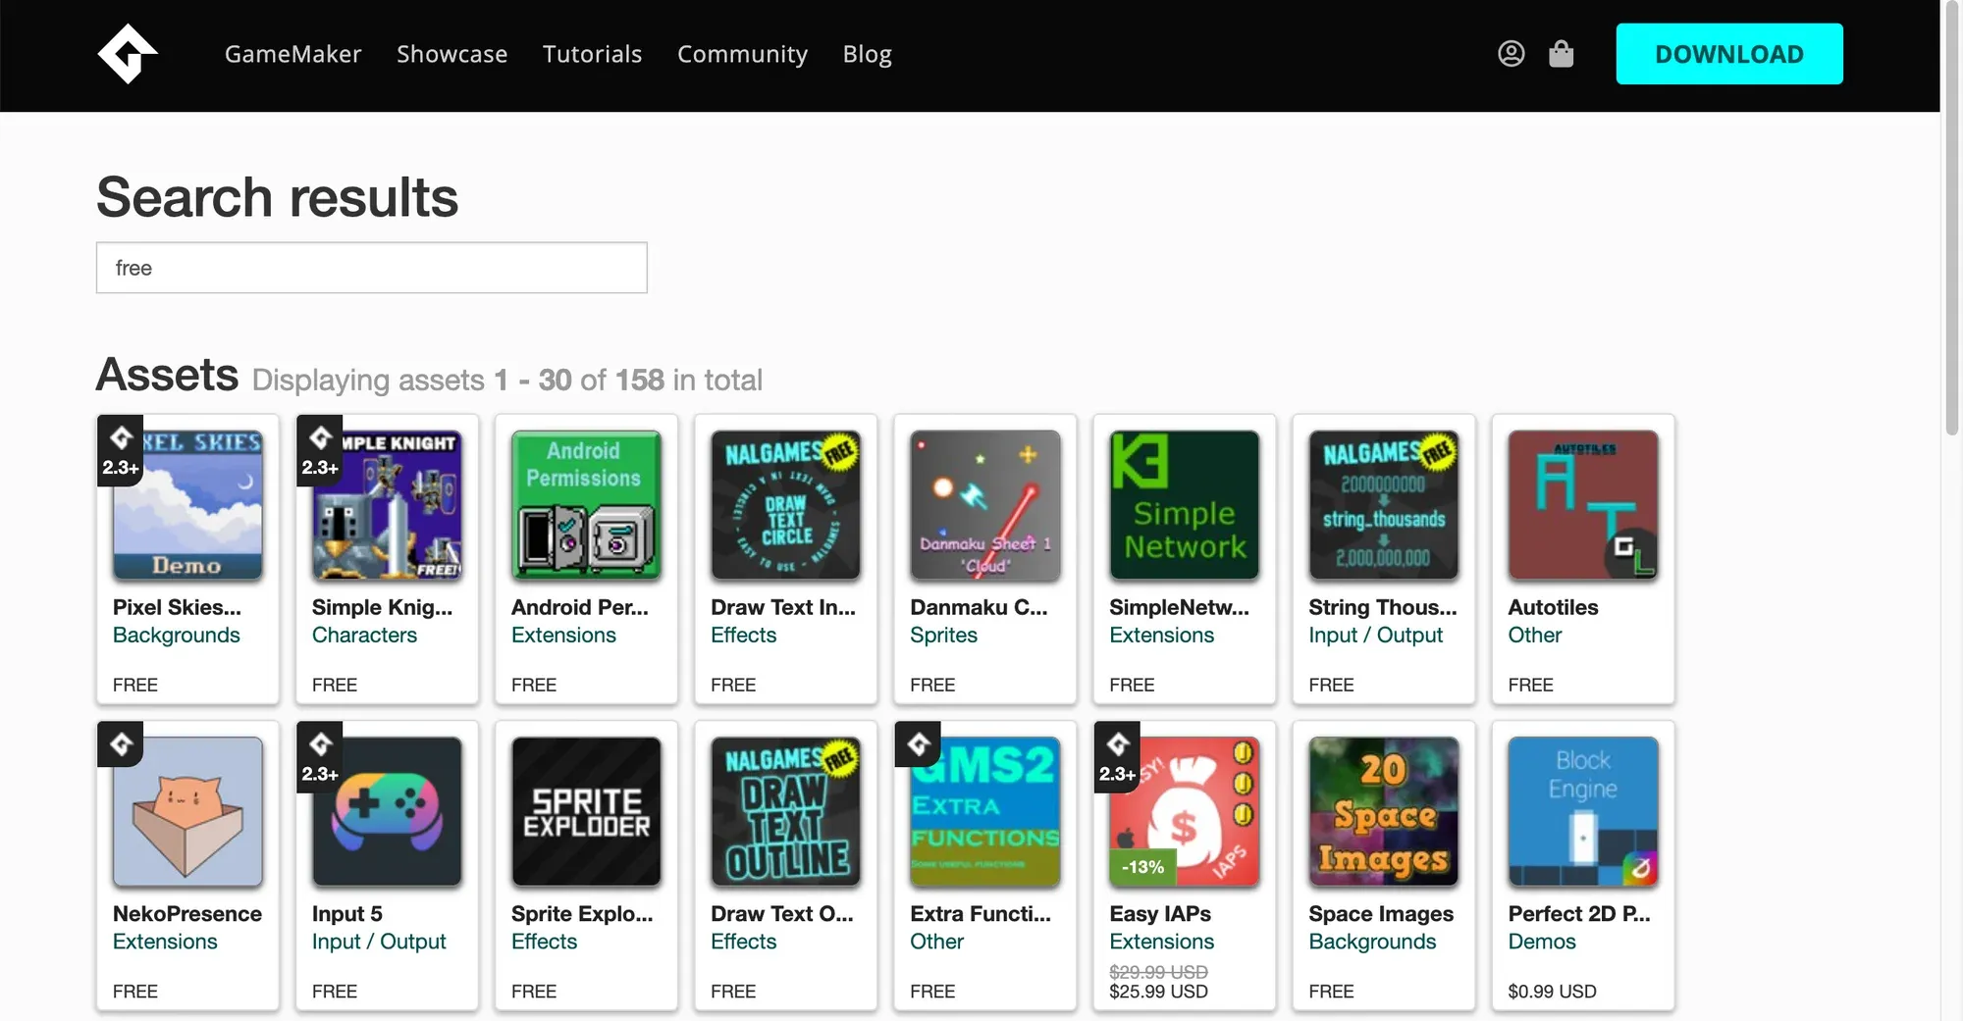Image resolution: width=1963 pixels, height=1021 pixels.
Task: Go to the Showcase menu item
Action: pyautogui.click(x=451, y=54)
